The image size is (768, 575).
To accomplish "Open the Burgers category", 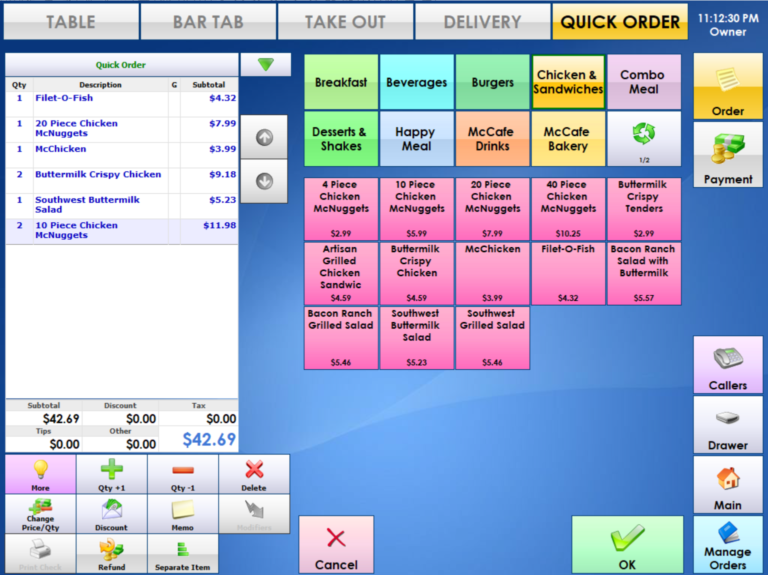I will click(492, 82).
